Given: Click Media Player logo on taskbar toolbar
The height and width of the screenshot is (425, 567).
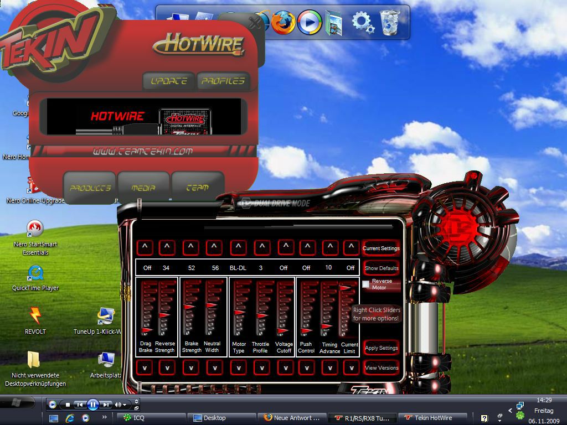Looking at the screenshot, I should click(x=53, y=405).
